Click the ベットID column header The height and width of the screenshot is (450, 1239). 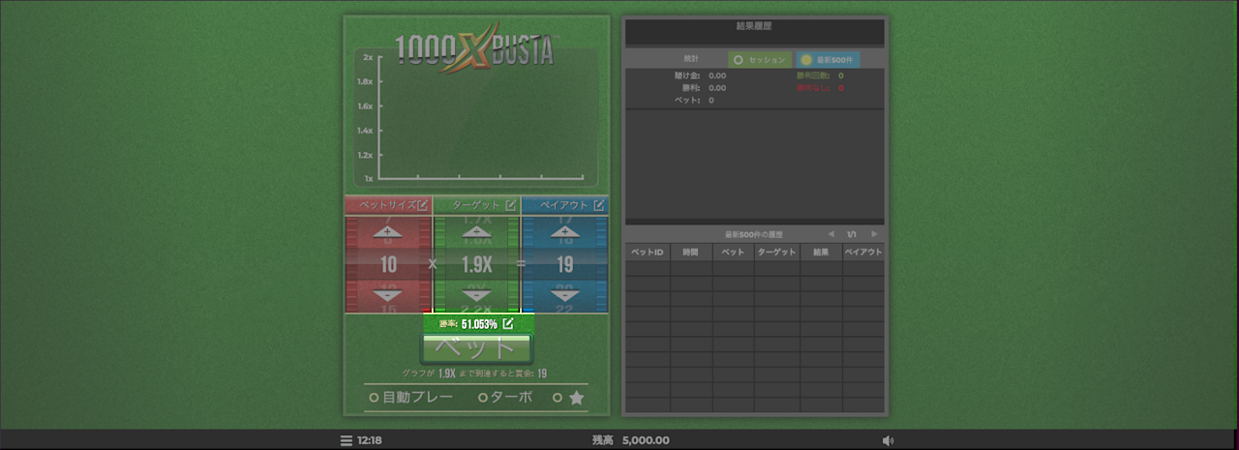point(648,252)
